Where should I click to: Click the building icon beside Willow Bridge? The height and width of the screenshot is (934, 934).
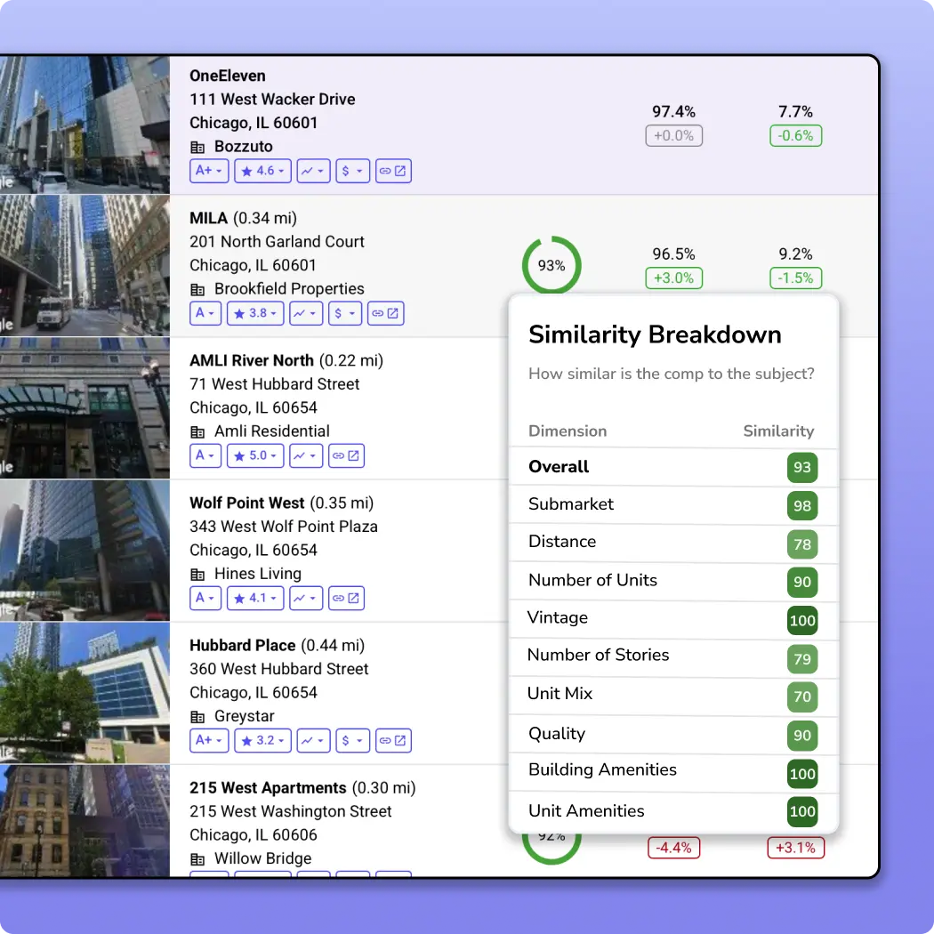pyautogui.click(x=197, y=859)
